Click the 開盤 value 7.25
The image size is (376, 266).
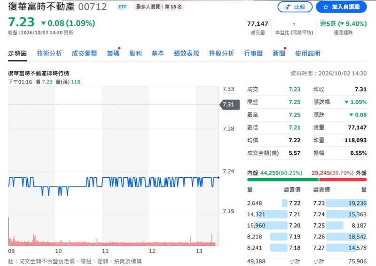pos(295,102)
